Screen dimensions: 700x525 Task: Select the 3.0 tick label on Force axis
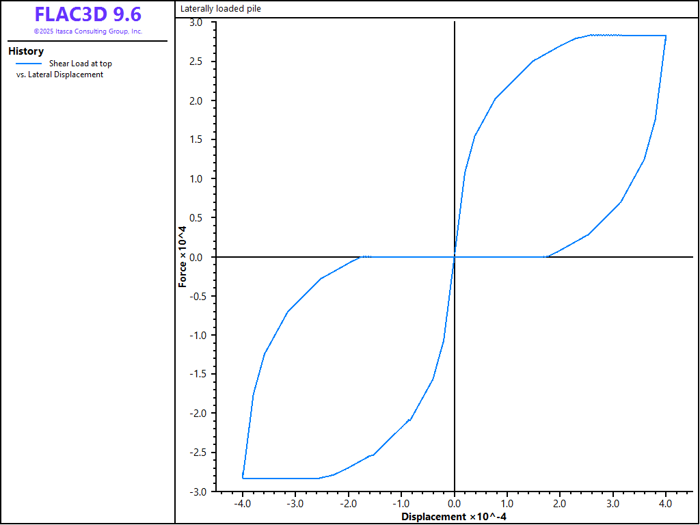[x=196, y=23]
